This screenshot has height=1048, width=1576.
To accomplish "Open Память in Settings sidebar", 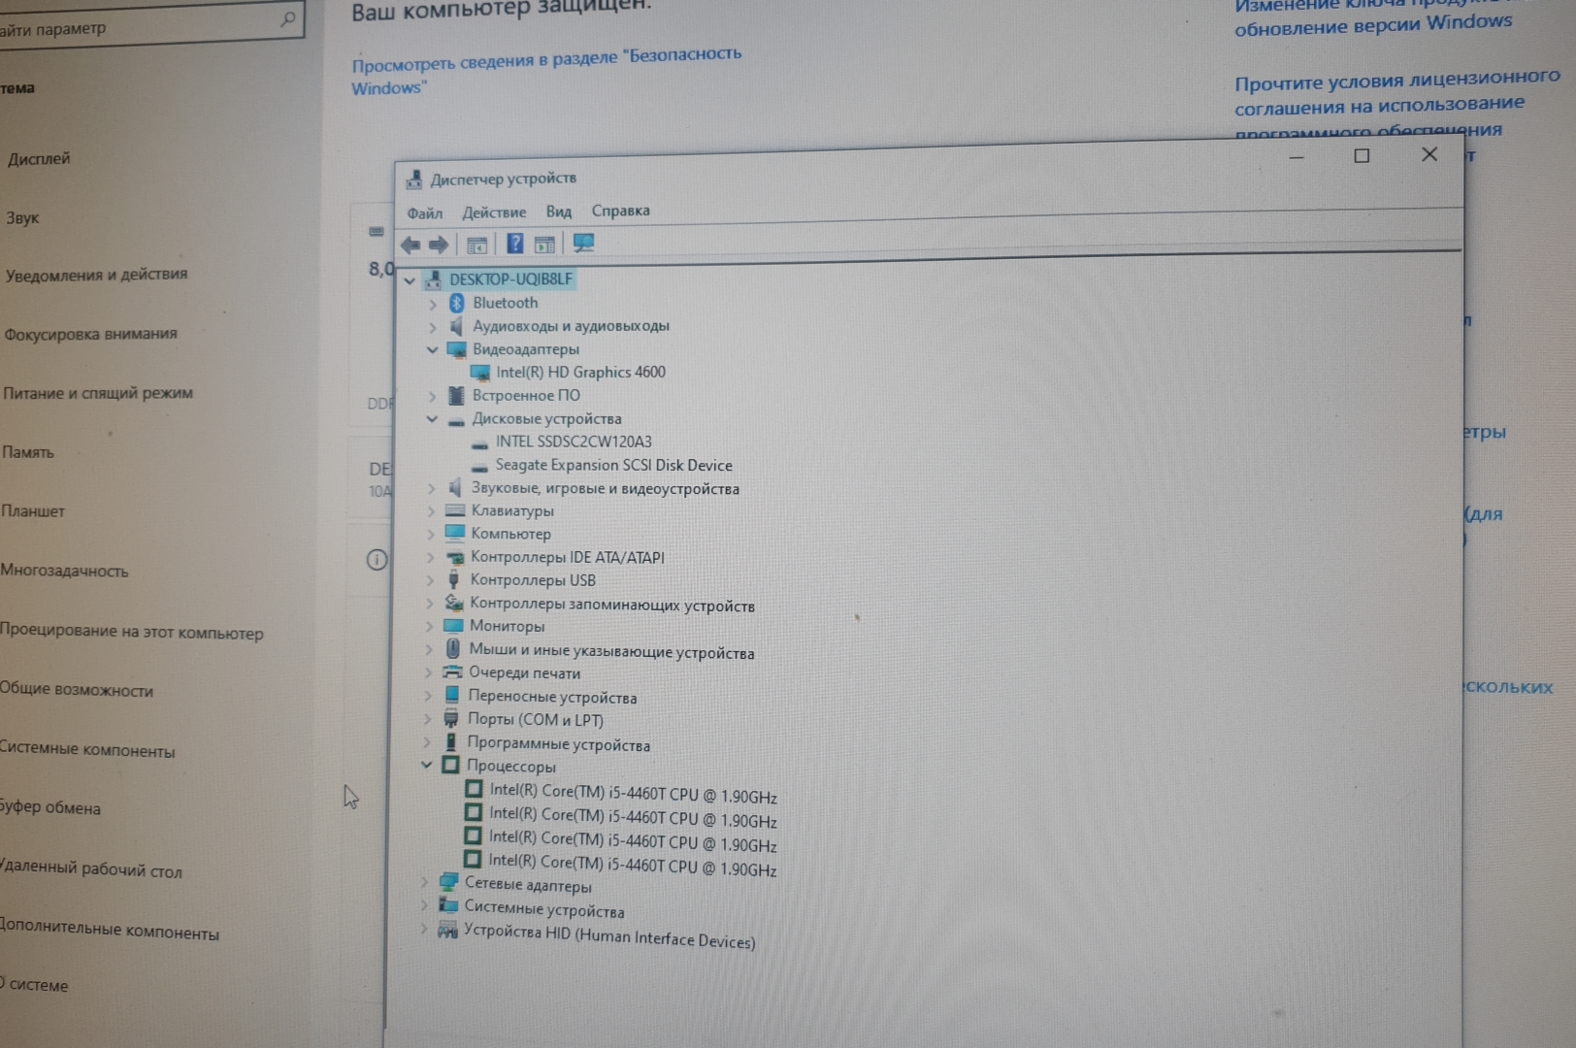I will coord(27,452).
